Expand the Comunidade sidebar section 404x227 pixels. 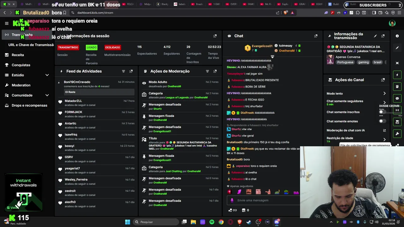(x=47, y=95)
